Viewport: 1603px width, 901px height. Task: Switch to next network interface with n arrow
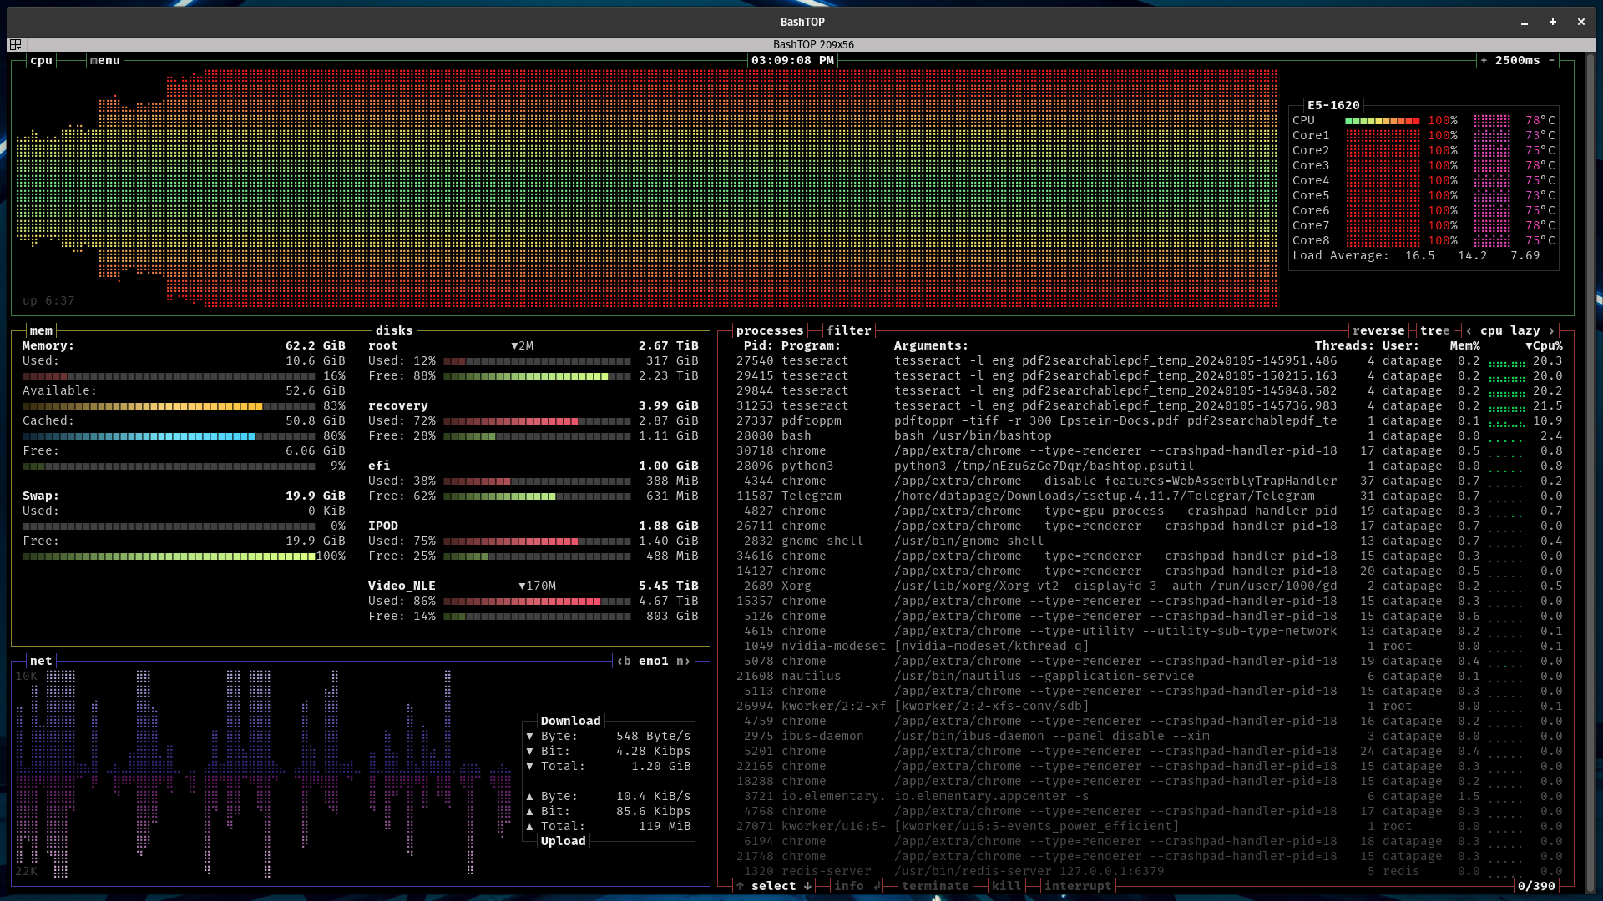pos(684,661)
